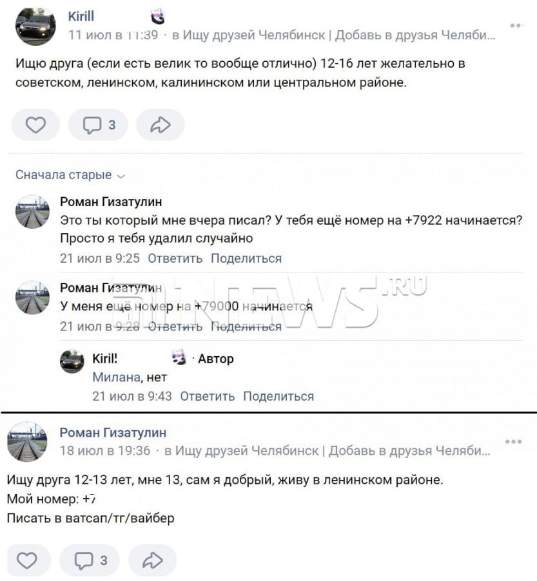This screenshot has width=537, height=581.
Task: Open comments on Роман Гизатулин's post
Action: 90,560
